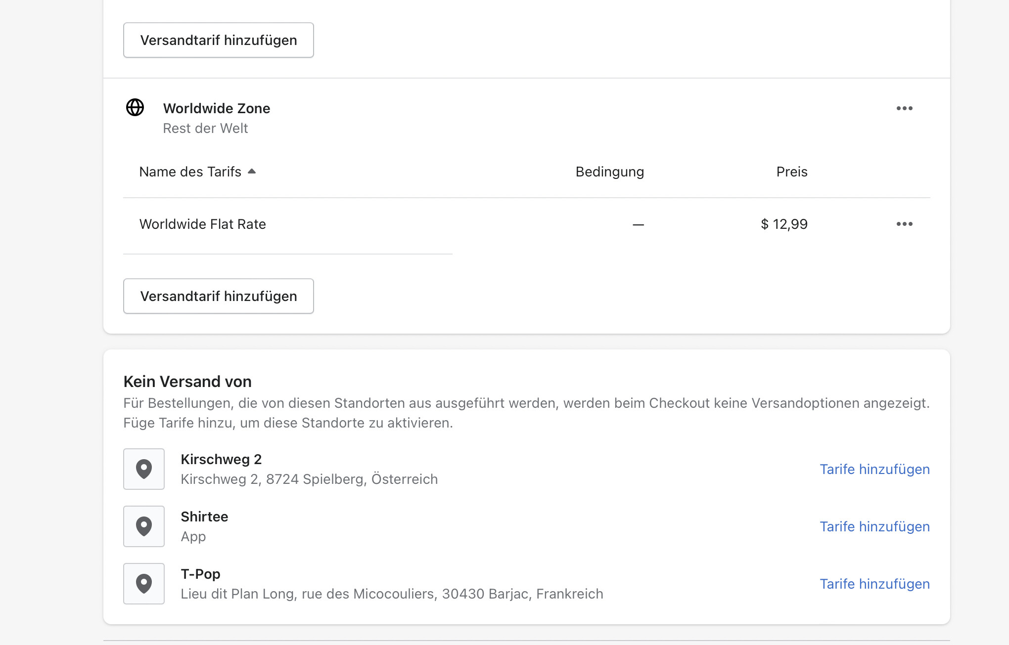The height and width of the screenshot is (645, 1009).
Task: Click Tarife hinzufügen for Shirtee
Action: (x=874, y=526)
